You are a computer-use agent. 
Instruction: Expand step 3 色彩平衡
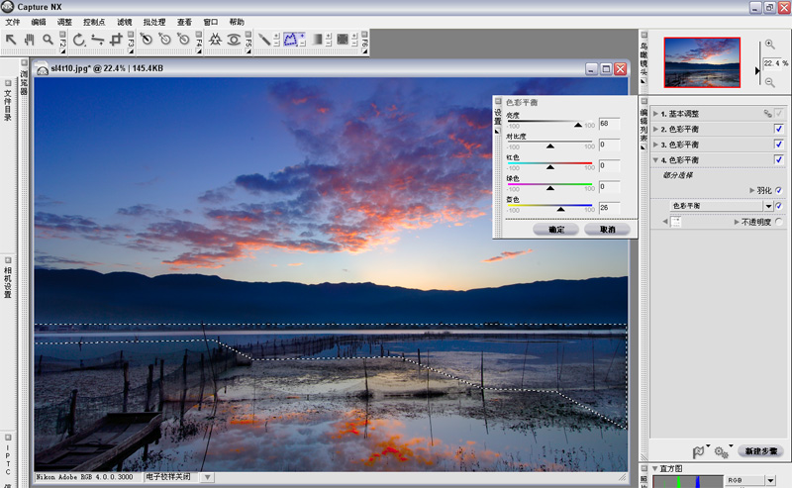pyautogui.click(x=655, y=145)
